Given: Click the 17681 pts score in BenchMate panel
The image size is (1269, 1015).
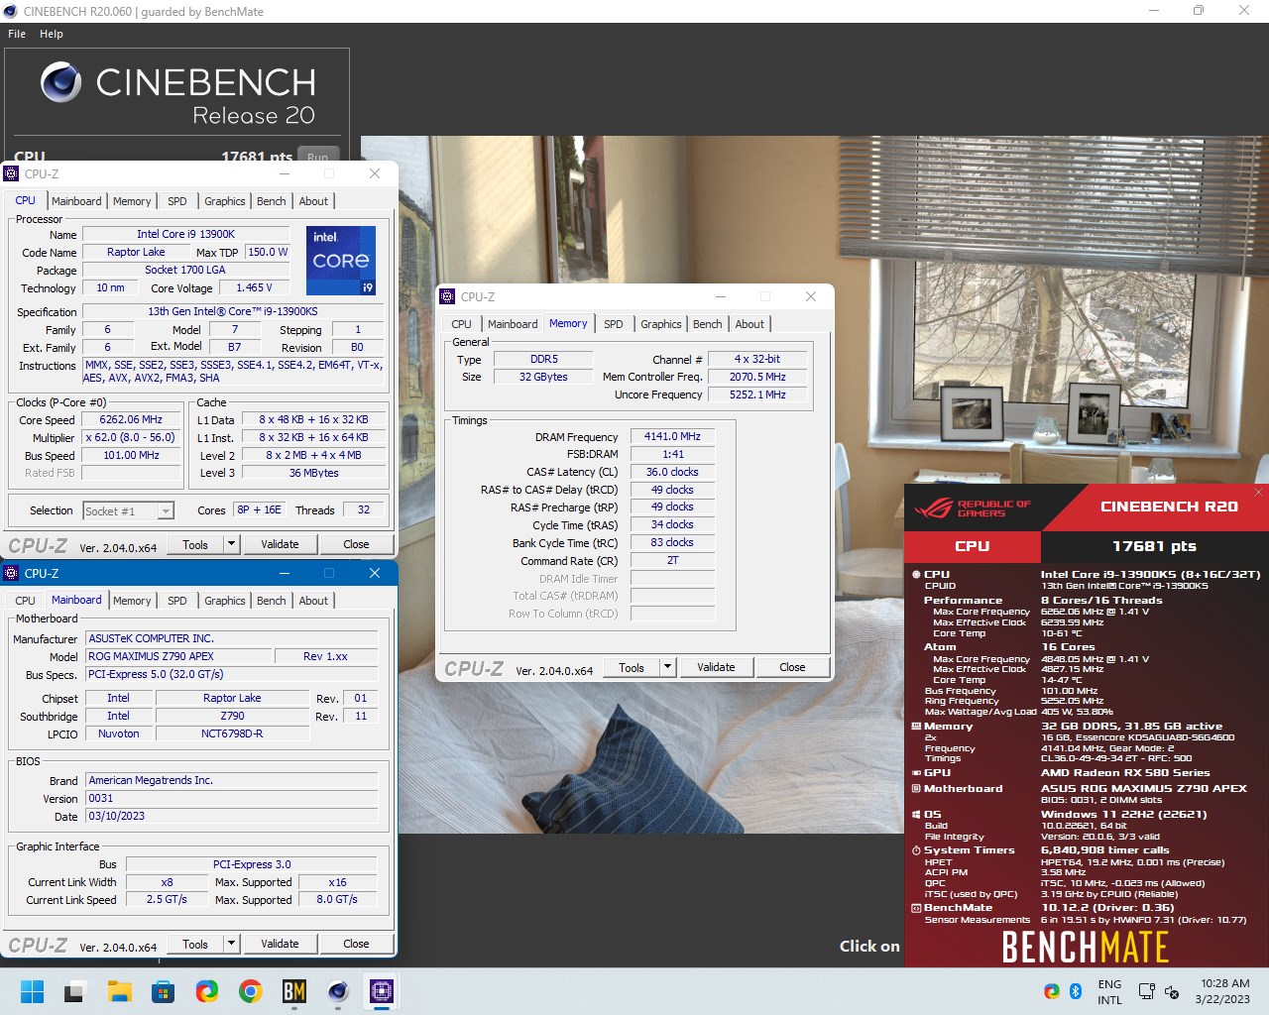Looking at the screenshot, I should pyautogui.click(x=1154, y=546).
